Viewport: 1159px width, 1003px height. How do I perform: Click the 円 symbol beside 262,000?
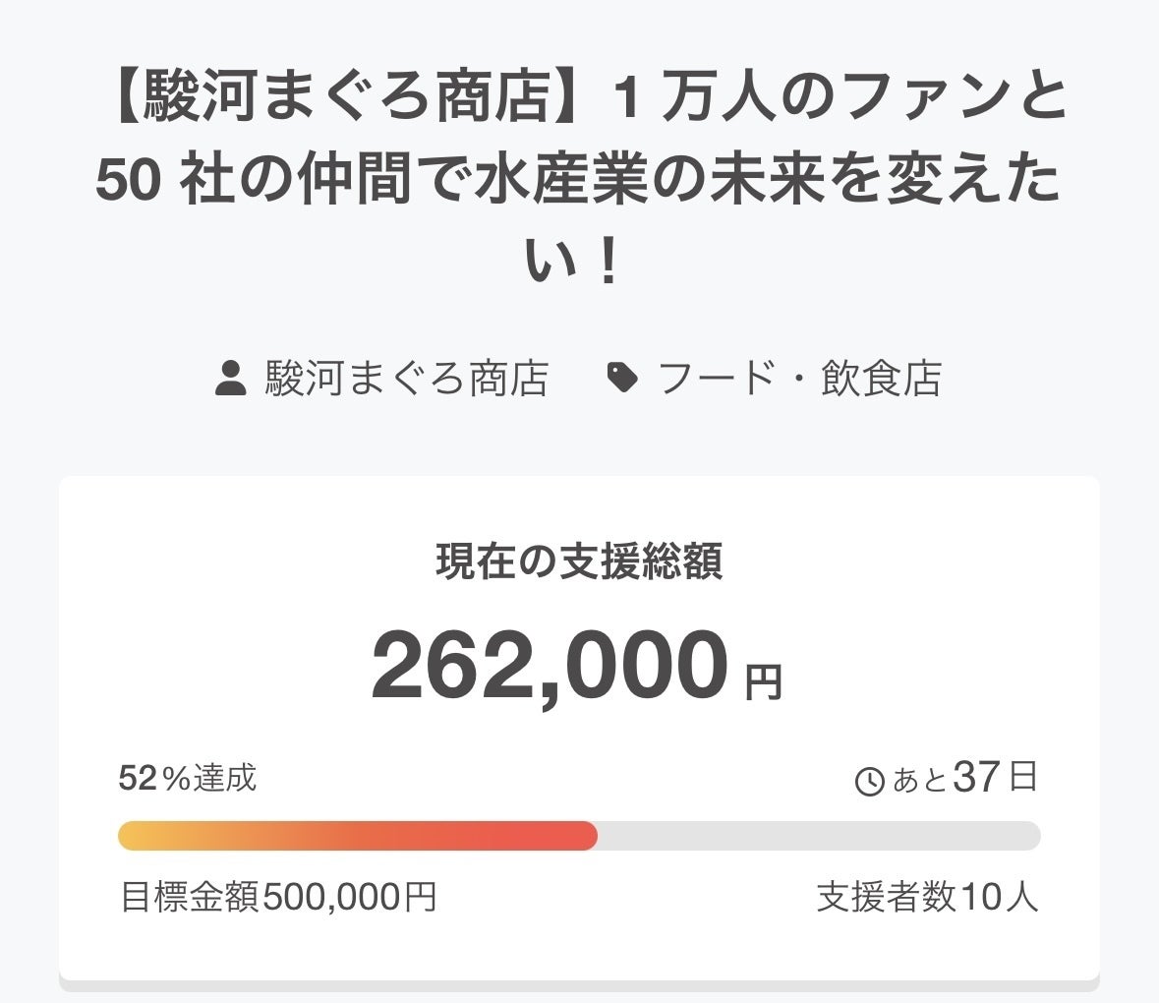point(764,681)
